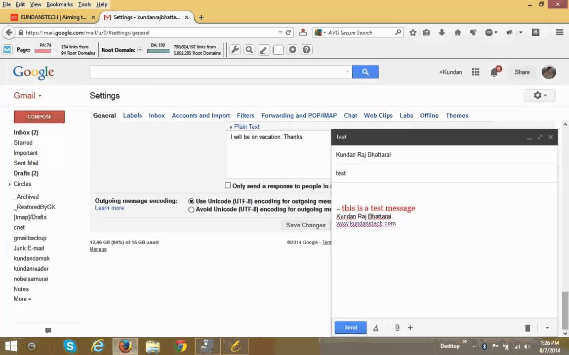
Task: Open the settings gear dropdown
Action: pos(539,95)
